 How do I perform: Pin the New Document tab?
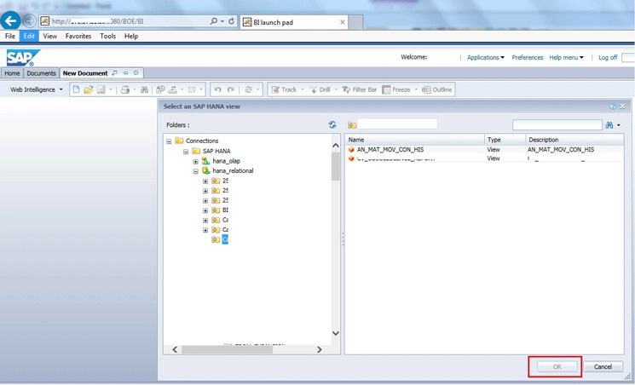coord(125,73)
